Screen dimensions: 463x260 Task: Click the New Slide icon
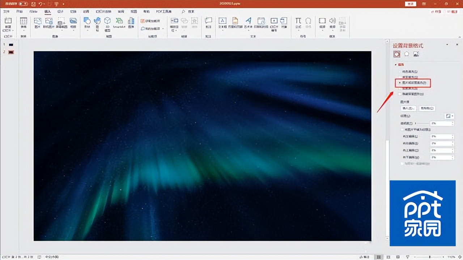coord(8,21)
